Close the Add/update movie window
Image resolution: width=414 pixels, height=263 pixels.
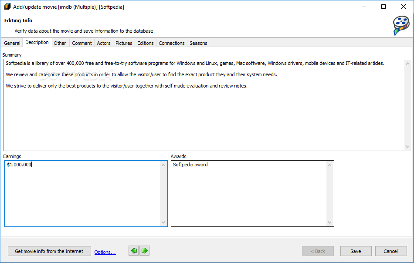(x=404, y=7)
